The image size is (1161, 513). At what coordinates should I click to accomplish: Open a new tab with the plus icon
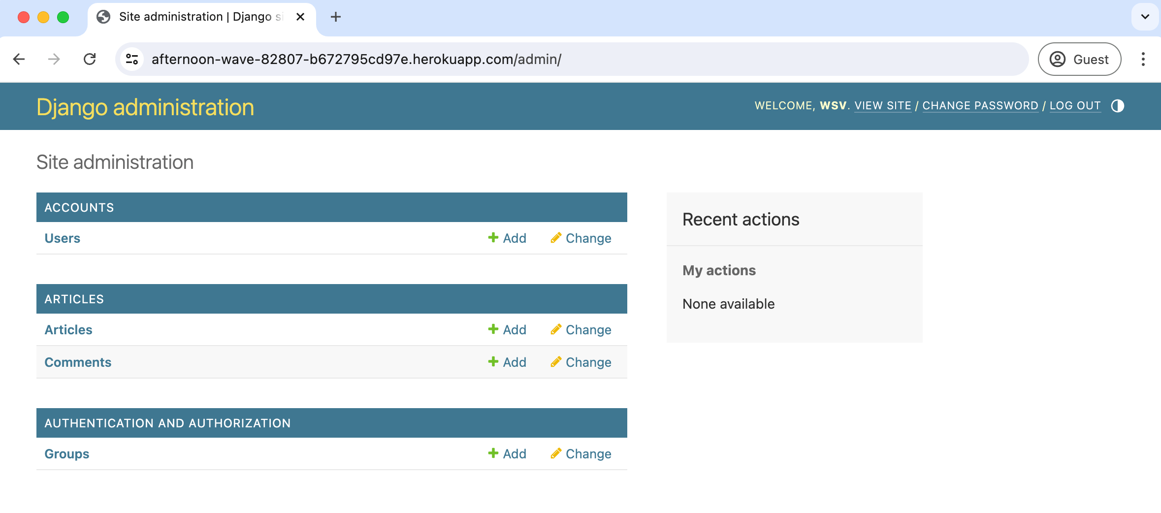pos(336,17)
